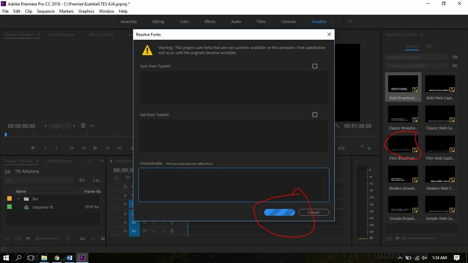Screen dimensions: 468x263
Task: Switch to Color workspace
Action: coord(184,22)
